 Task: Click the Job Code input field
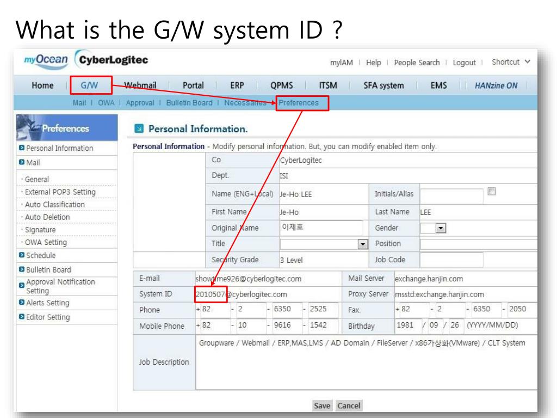click(451, 260)
